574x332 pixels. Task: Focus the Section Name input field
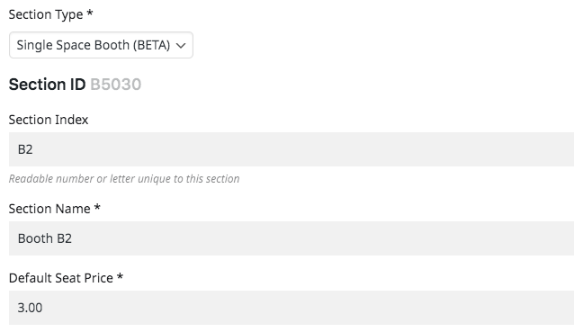click(291, 238)
